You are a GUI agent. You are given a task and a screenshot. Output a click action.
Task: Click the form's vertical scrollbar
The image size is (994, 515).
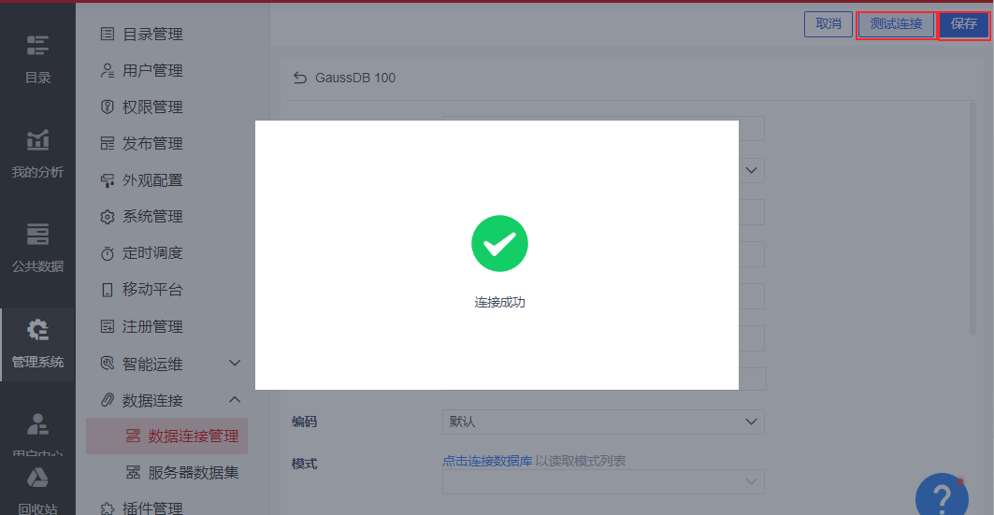[x=973, y=219]
